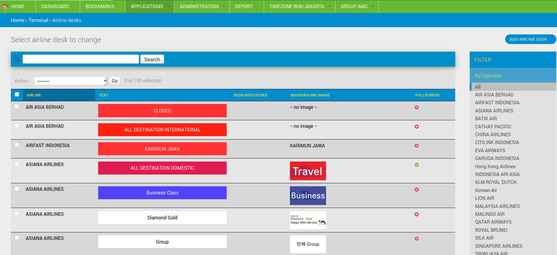Image resolution: width=557 pixels, height=255 pixels.
Task: Filter by GARUDA INDONESIA operator
Action: tap(497, 158)
